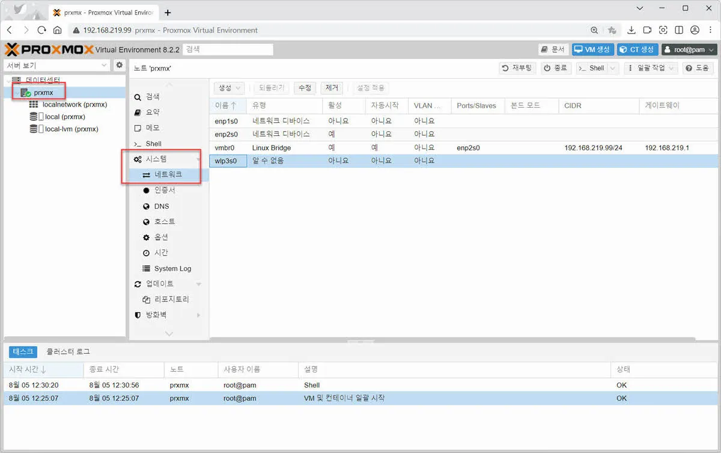Screen dimensions: 721x453
Task: Click the 도움 help button
Action: pyautogui.click(x=697, y=69)
